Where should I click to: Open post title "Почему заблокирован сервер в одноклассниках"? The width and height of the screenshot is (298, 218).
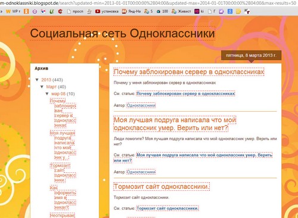click(x=189, y=72)
